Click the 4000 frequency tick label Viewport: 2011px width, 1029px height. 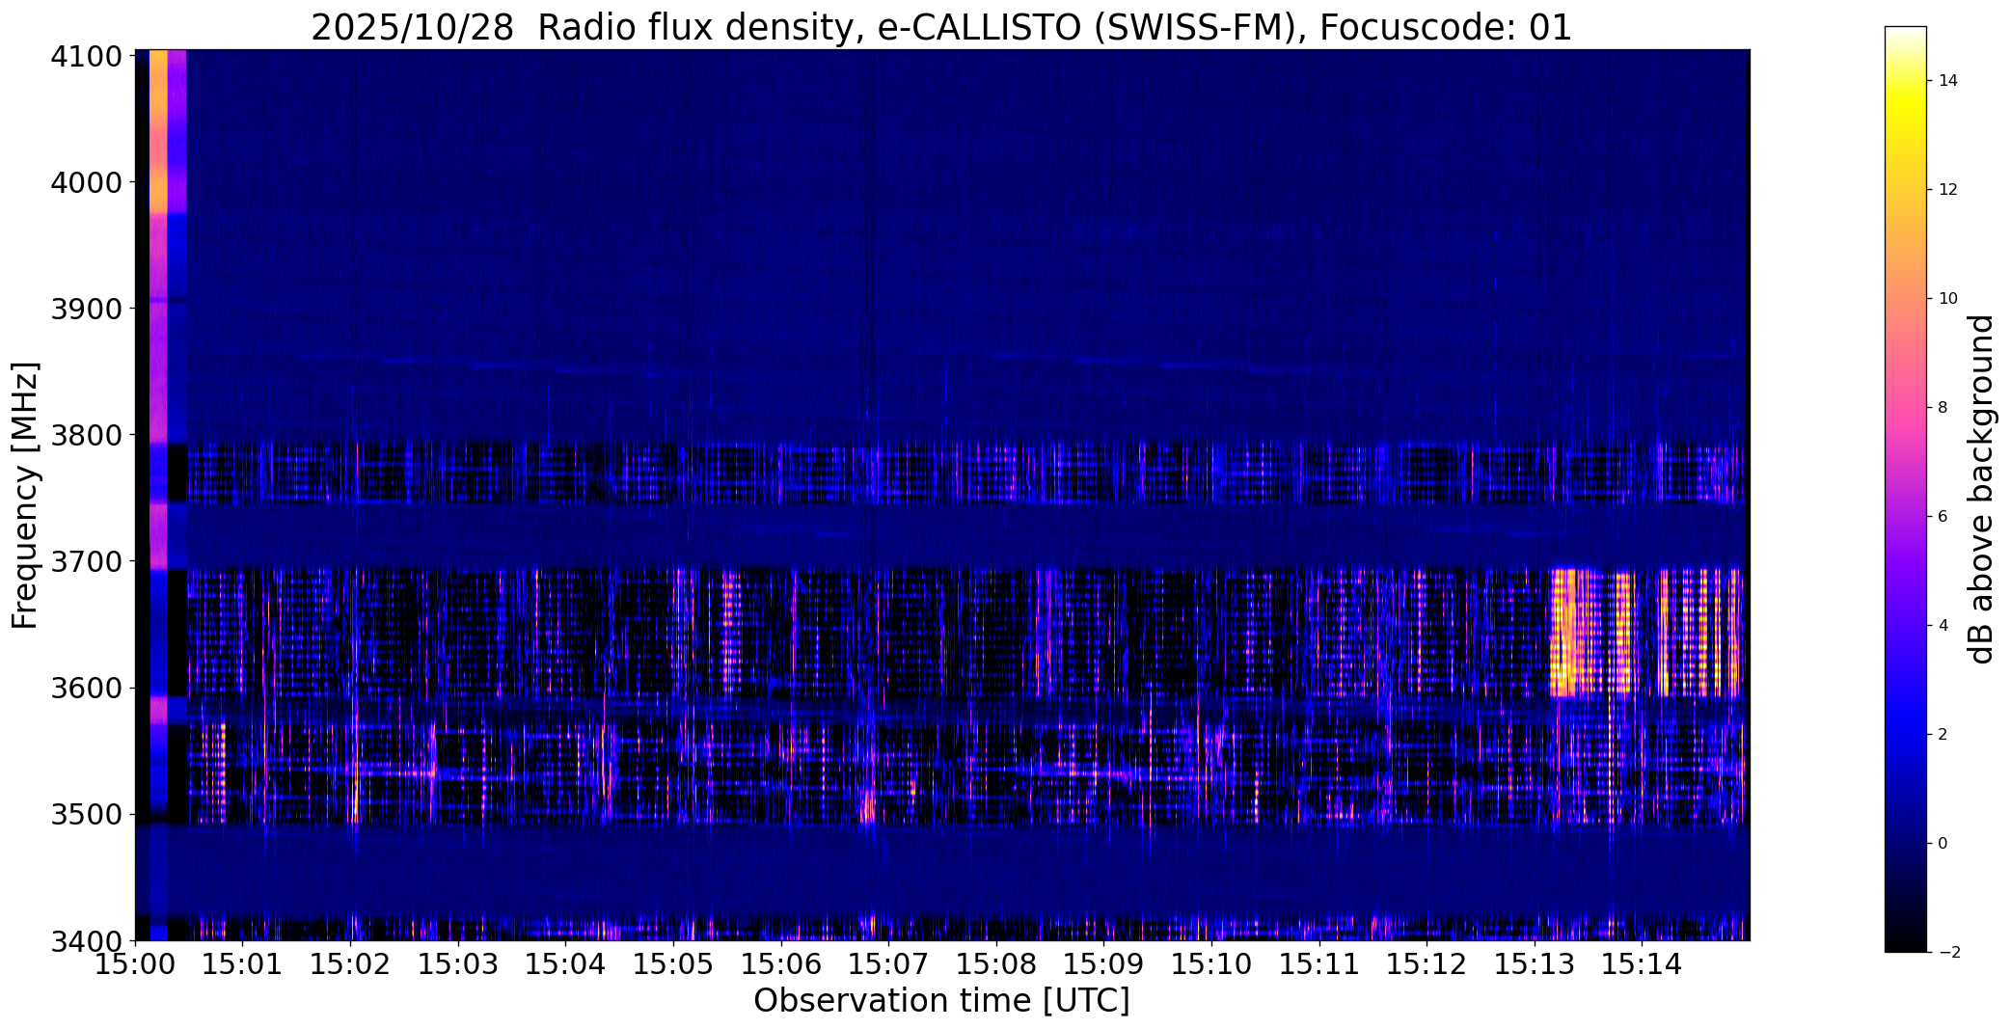[x=86, y=183]
